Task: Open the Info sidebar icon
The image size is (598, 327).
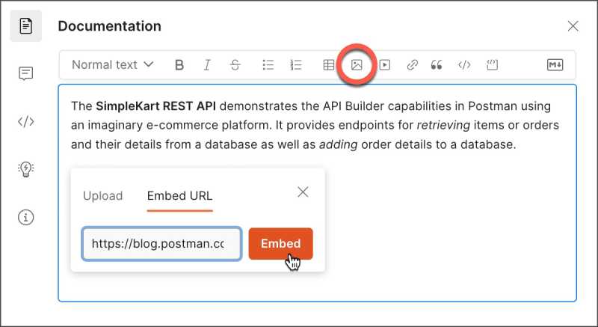Action: pyautogui.click(x=26, y=217)
